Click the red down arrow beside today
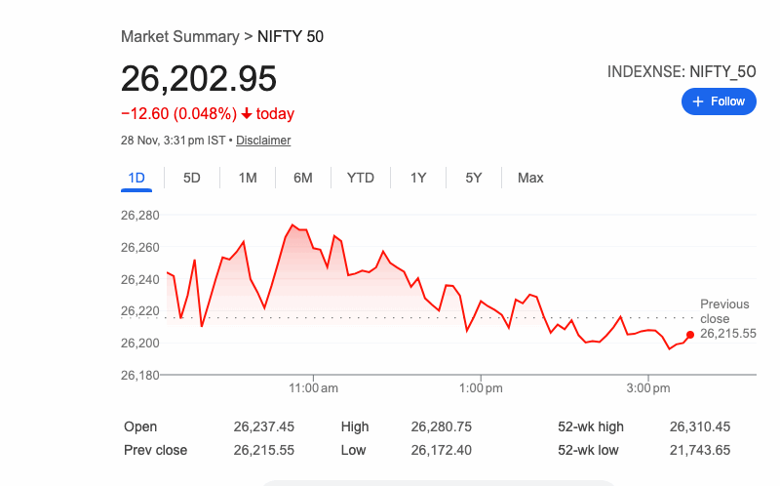780x486 pixels. click(247, 114)
